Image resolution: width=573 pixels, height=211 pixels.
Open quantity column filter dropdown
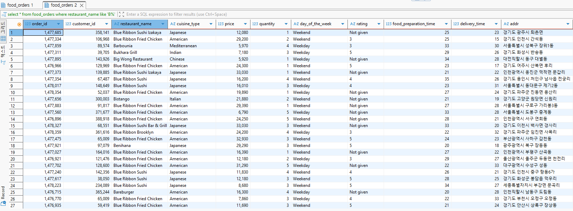click(x=286, y=24)
